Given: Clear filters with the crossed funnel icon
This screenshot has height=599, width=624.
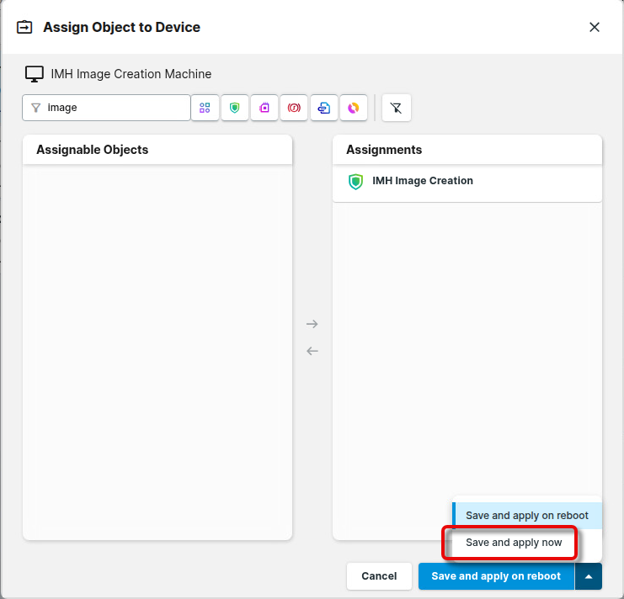Looking at the screenshot, I should pos(396,108).
